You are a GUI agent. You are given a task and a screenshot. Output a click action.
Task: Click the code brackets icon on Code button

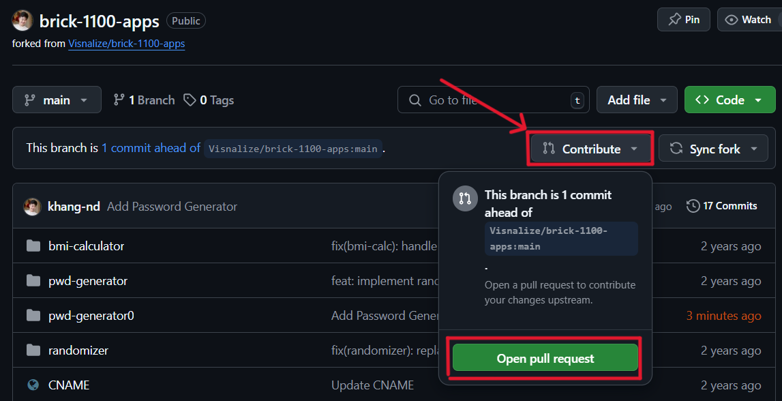703,99
